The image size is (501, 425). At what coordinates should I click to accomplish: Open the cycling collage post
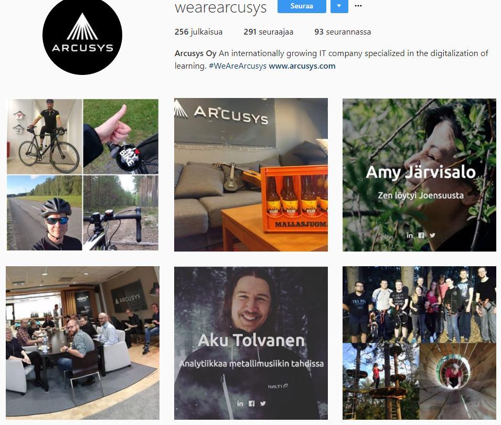pyautogui.click(x=82, y=175)
